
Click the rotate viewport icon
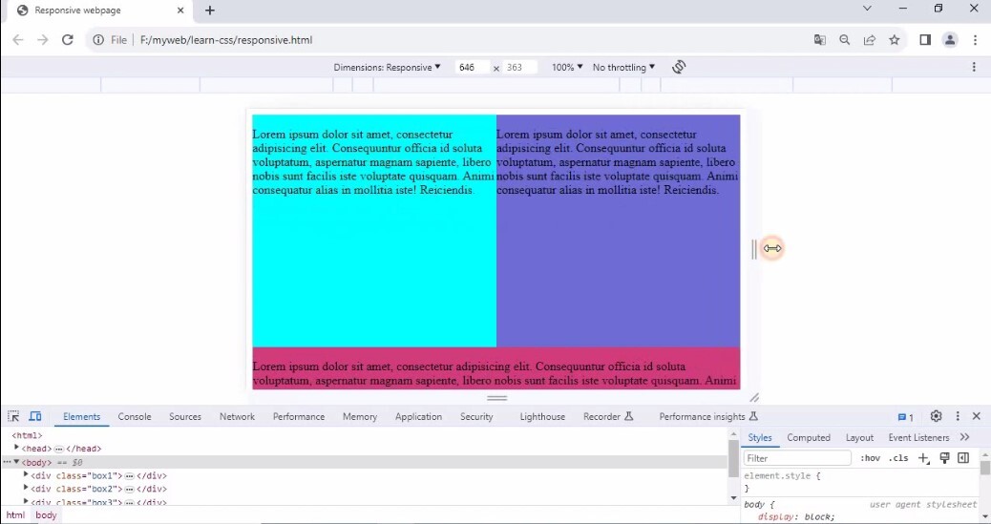pyautogui.click(x=679, y=67)
